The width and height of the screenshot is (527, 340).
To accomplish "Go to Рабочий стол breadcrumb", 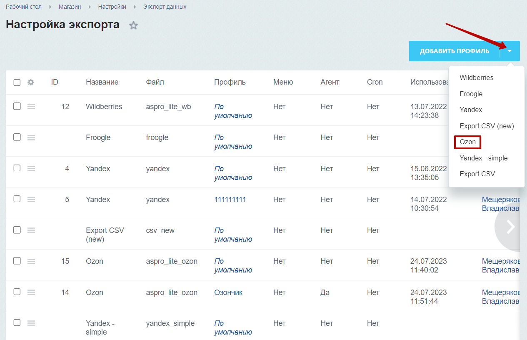I will (x=24, y=7).
